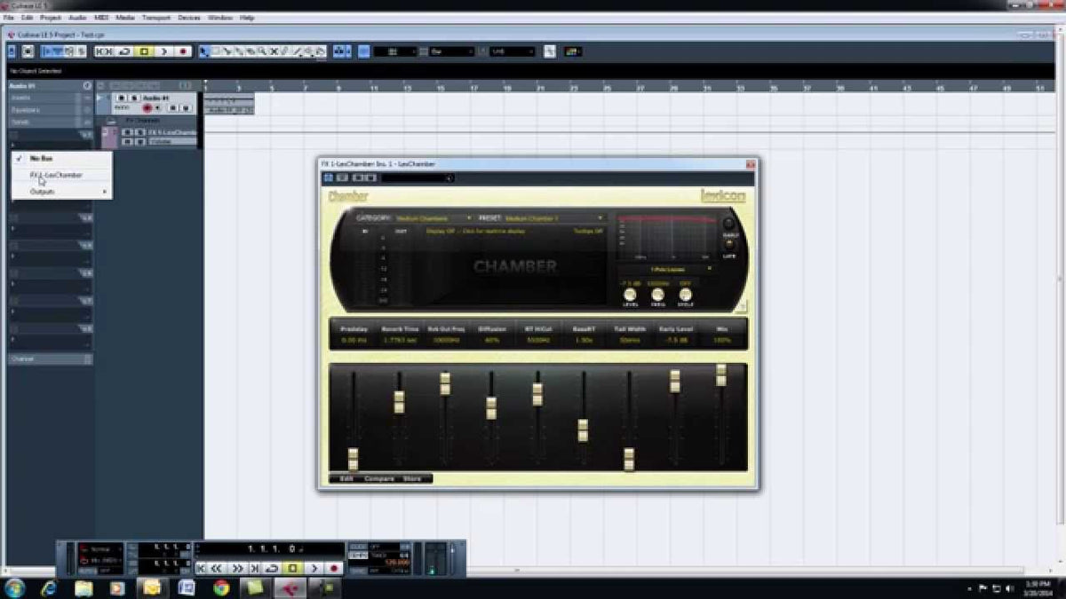Toggle the Late button in LexChamber
The height and width of the screenshot is (599, 1066).
(730, 243)
